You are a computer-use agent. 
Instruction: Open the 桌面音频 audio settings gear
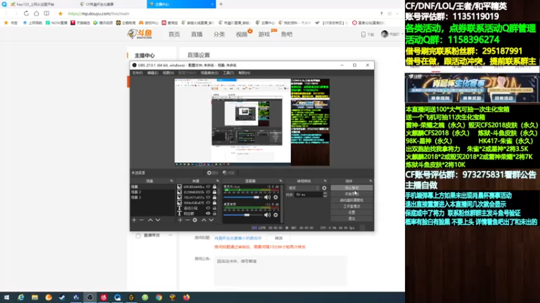pyautogui.click(x=275, y=215)
